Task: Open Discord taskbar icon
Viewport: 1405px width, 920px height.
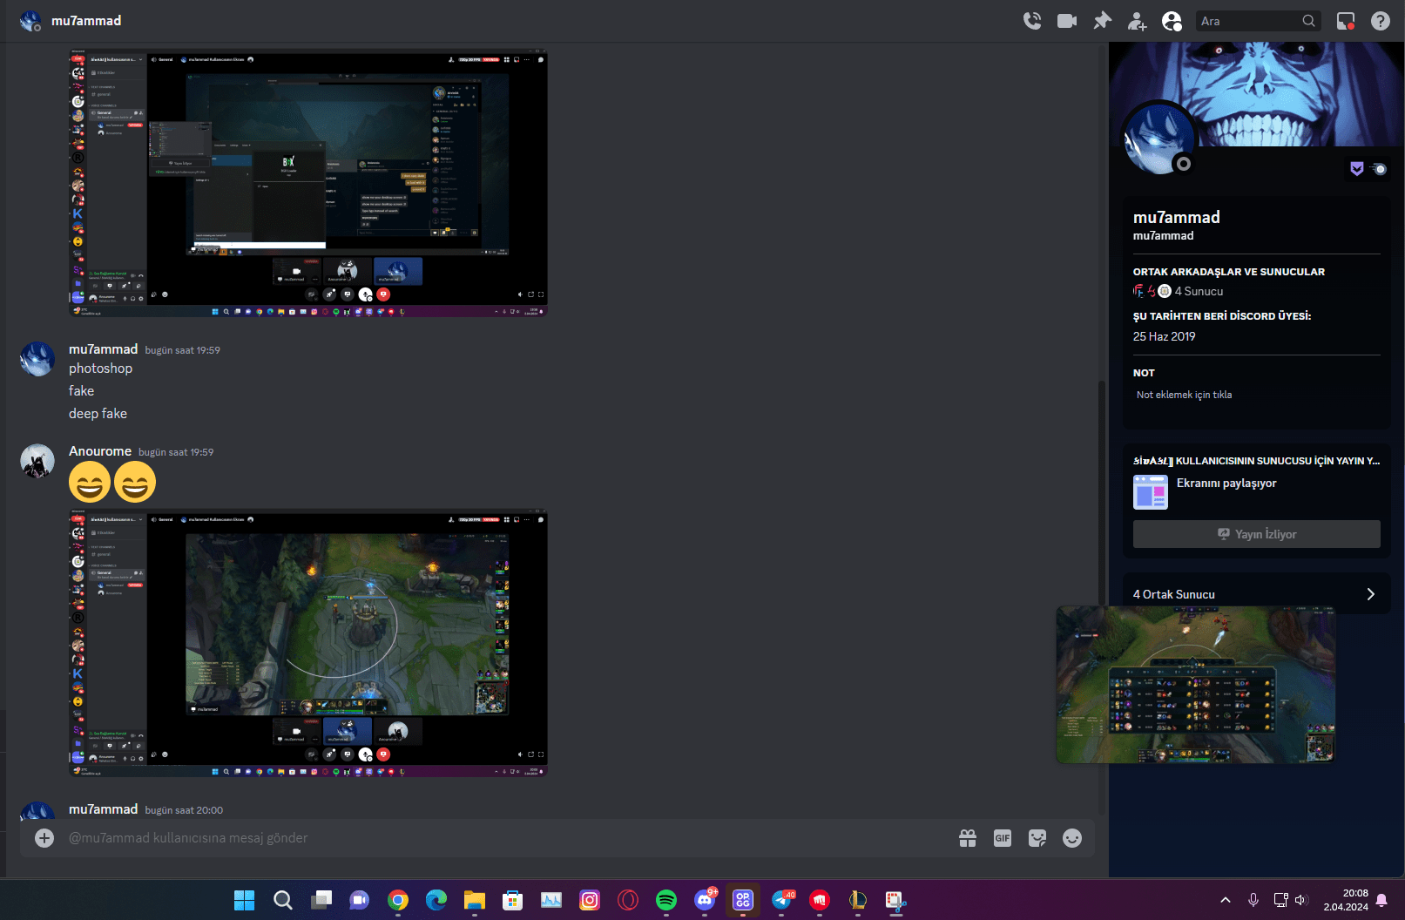Action: click(x=705, y=900)
